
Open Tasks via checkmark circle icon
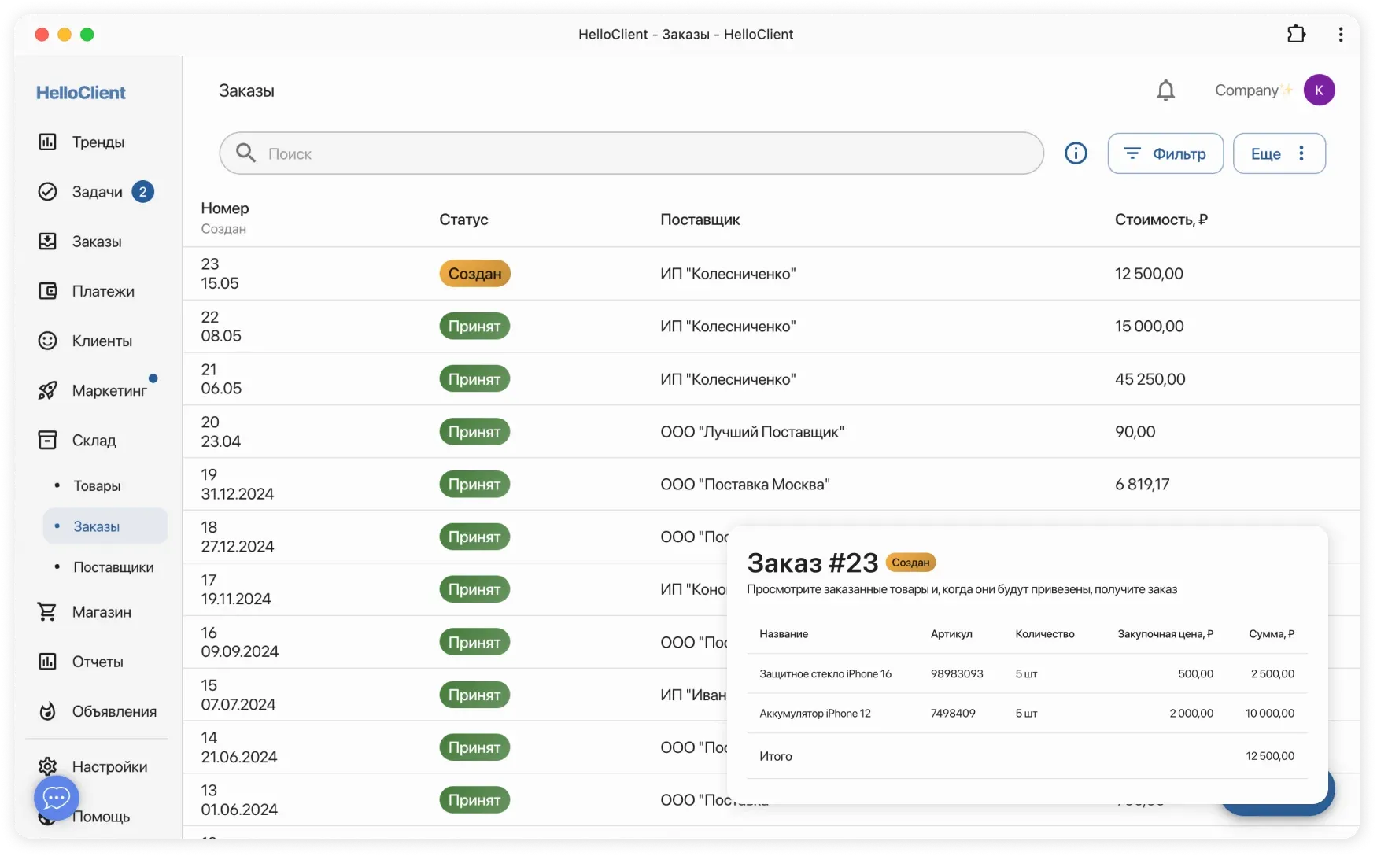(x=48, y=192)
